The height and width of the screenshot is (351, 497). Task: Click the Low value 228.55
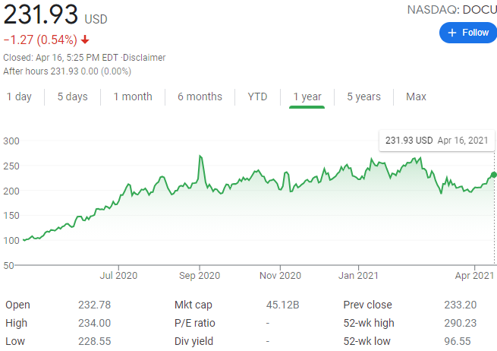pyautogui.click(x=94, y=341)
